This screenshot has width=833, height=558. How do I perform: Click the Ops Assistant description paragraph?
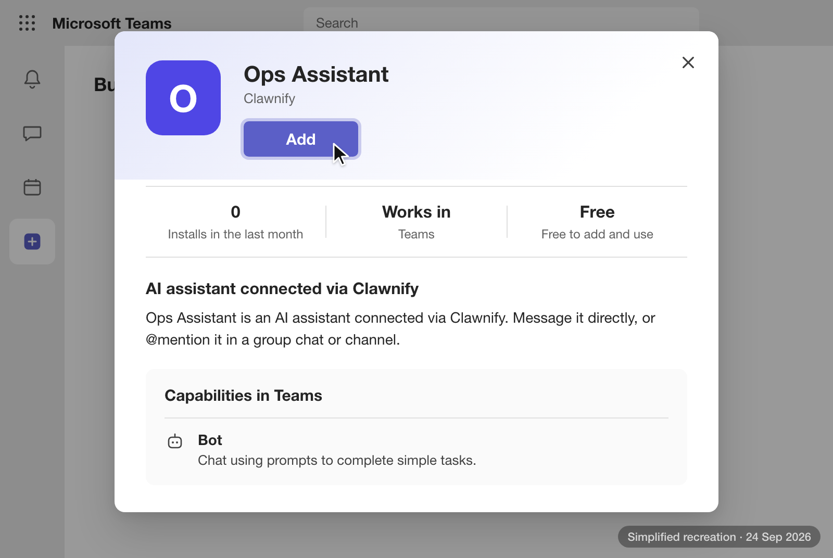400,328
